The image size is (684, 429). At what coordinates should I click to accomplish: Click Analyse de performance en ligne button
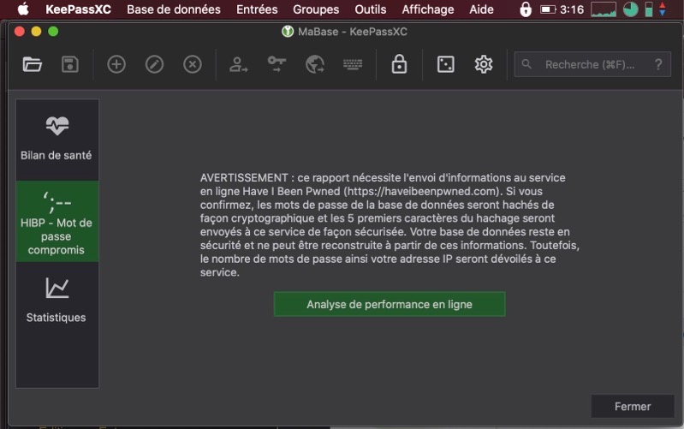[390, 304]
